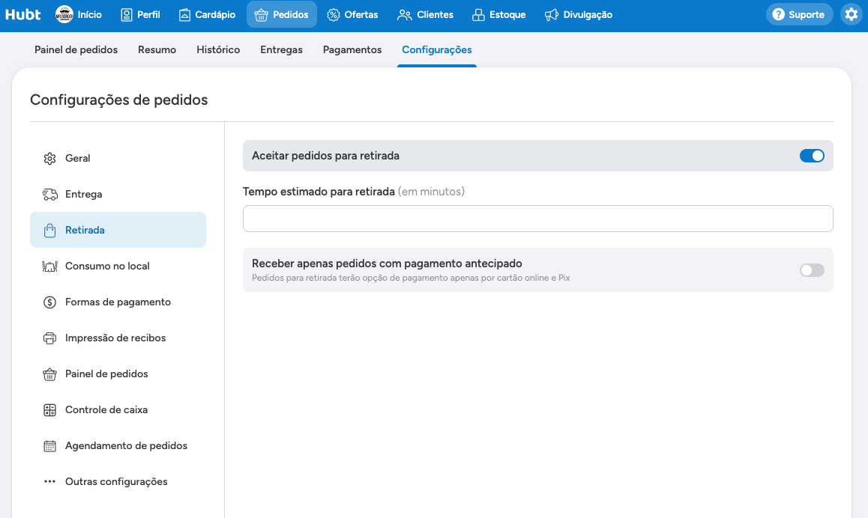
Task: Switch to the Pagamentos tab
Action: (352, 49)
